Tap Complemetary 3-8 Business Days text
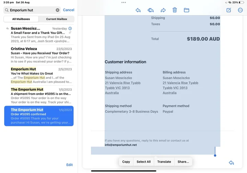This screenshot has height=173, width=247. point(131,111)
